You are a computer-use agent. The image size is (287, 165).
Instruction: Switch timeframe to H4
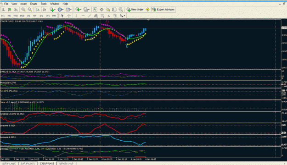[x=35, y=16]
